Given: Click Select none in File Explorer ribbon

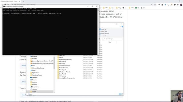Looking at the screenshot, I should (x=103, y=31).
